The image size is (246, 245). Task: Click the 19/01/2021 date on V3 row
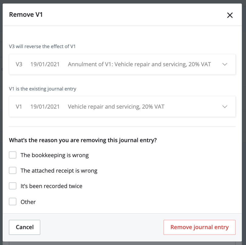point(45,64)
